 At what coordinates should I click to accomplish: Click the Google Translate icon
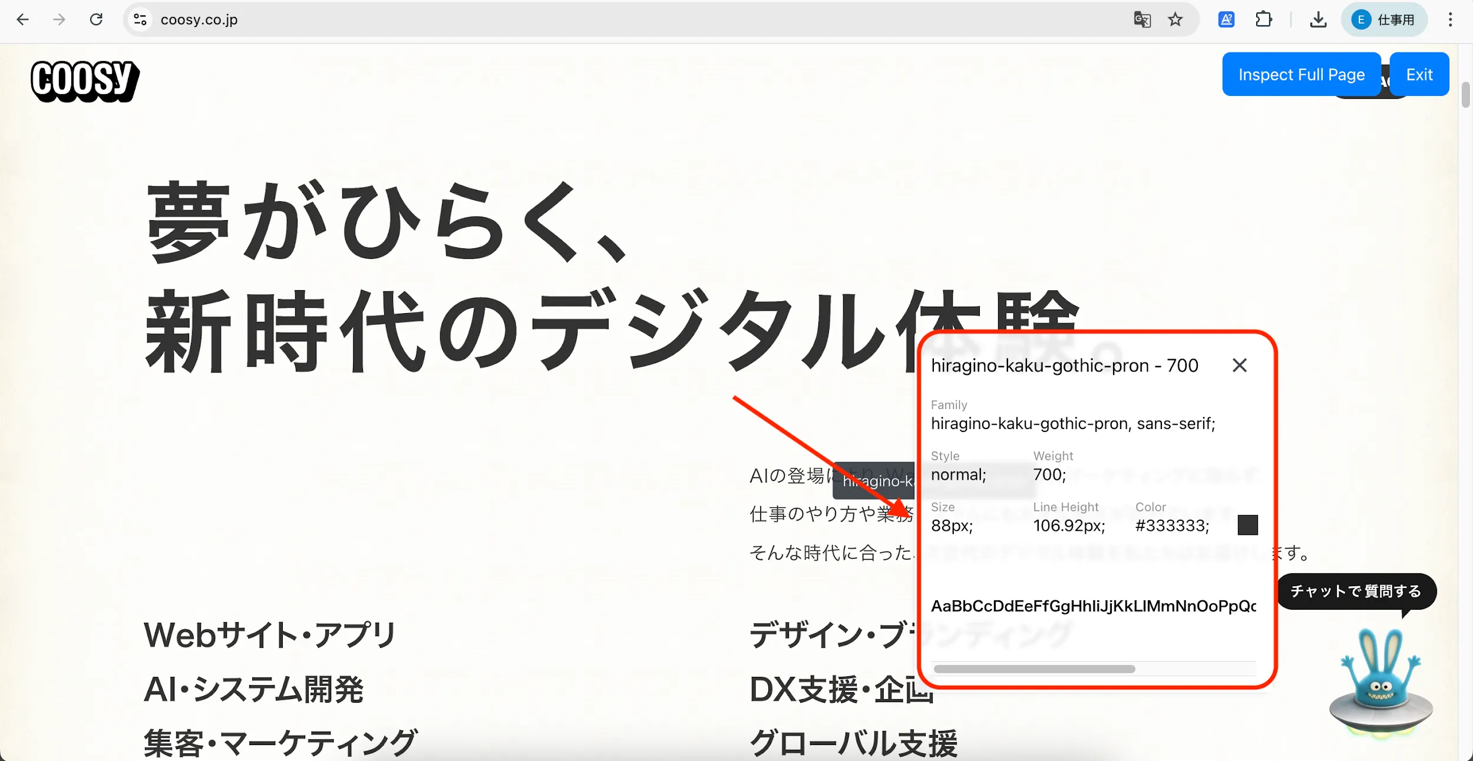(1142, 19)
